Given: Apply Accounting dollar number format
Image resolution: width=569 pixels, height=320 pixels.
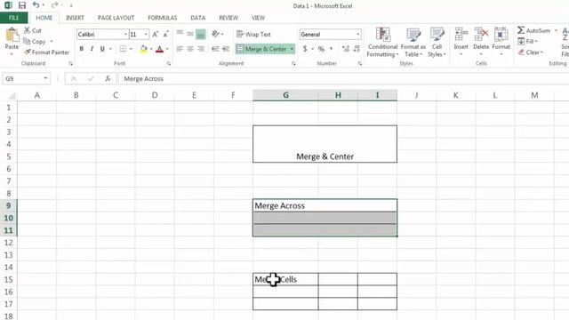Looking at the screenshot, I should 305,49.
